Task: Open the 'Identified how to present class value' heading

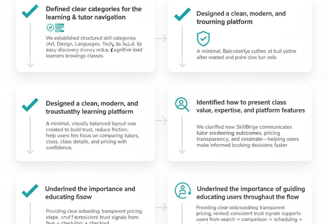Action: (x=250, y=106)
